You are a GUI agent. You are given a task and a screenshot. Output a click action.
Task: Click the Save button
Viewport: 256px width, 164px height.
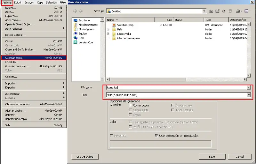click(x=212, y=157)
